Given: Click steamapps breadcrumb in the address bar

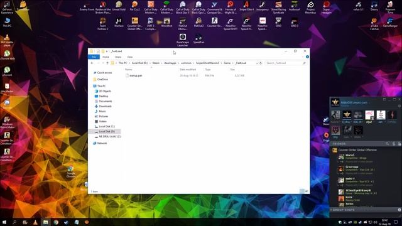Looking at the screenshot, I should (170, 63).
